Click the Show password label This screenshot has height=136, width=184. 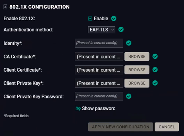(99, 109)
